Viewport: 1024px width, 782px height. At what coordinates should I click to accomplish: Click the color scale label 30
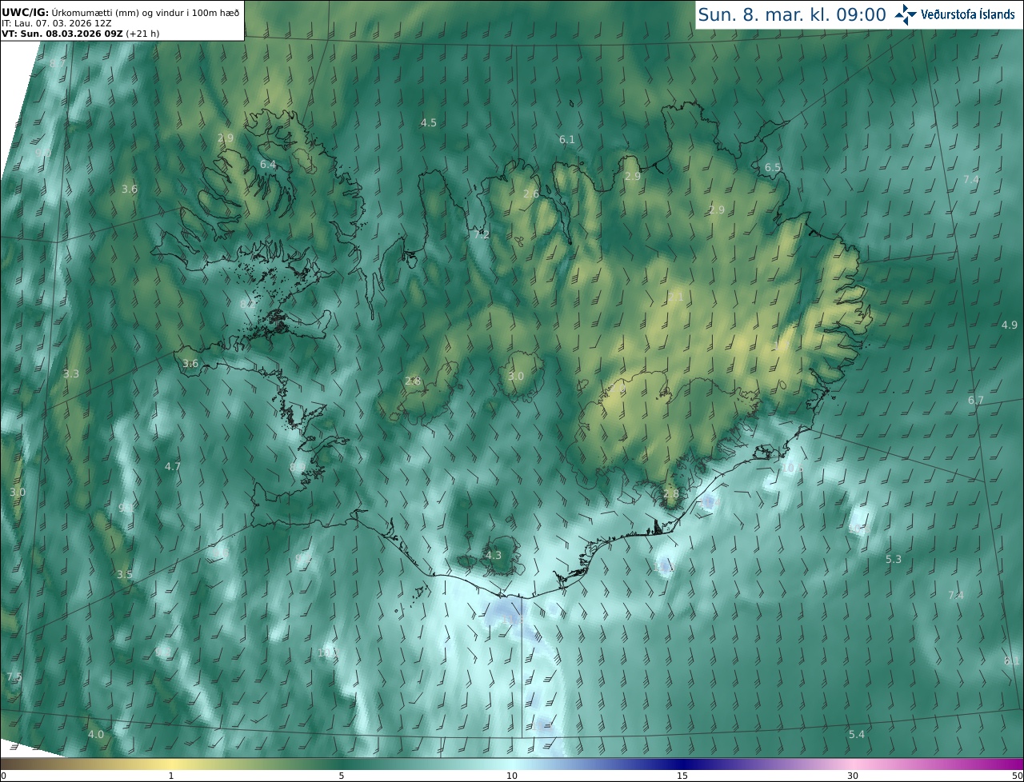853,776
